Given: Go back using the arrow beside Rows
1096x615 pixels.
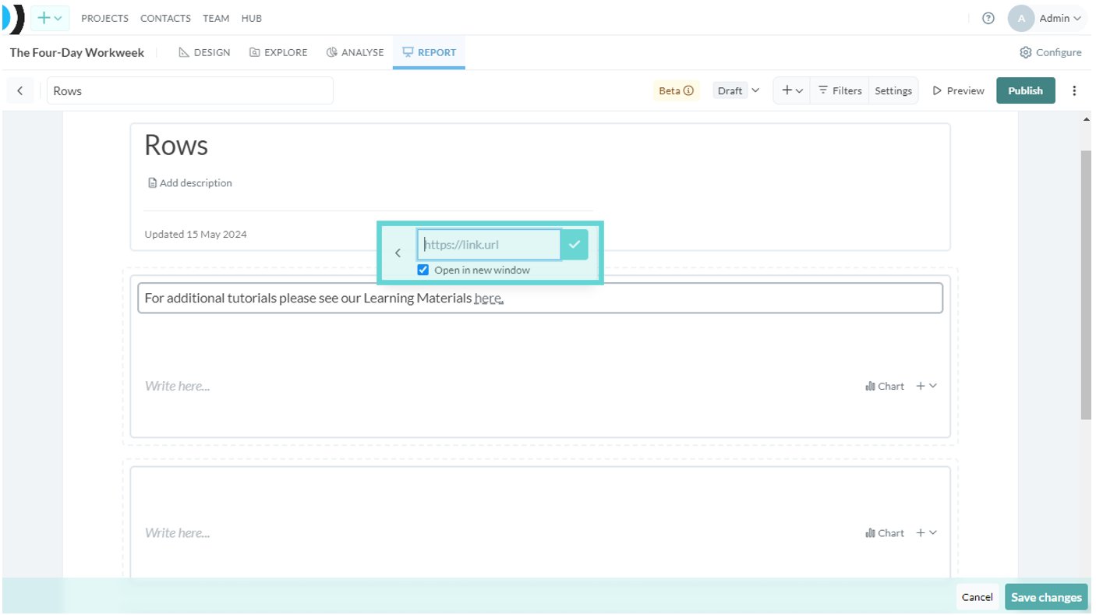Looking at the screenshot, I should [19, 90].
